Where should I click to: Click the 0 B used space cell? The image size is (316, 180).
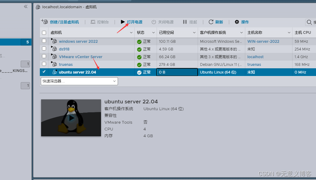pos(177,72)
